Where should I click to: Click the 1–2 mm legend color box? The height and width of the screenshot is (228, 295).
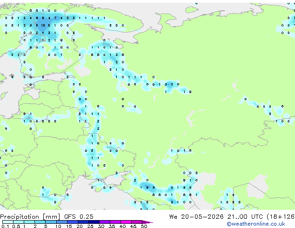coord(29,222)
